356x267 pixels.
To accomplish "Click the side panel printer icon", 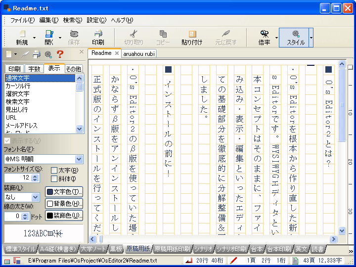I will pos(37,54).
